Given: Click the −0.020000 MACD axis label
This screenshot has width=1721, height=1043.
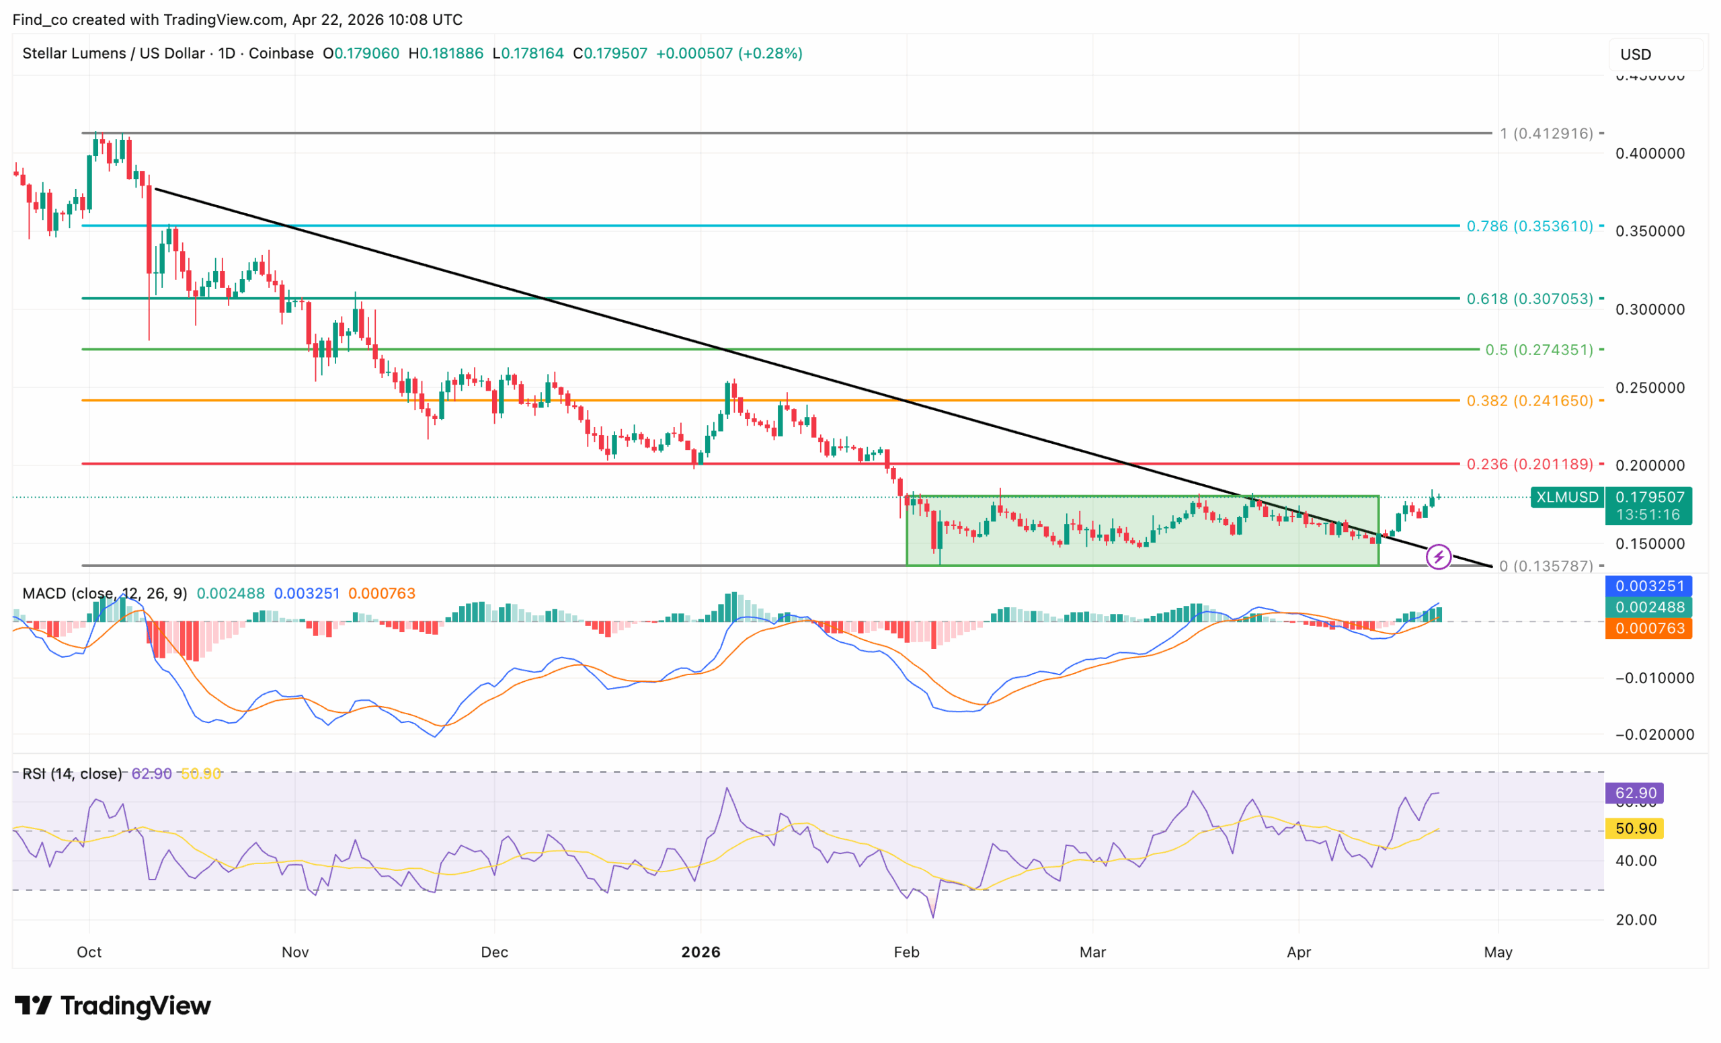Looking at the screenshot, I should pos(1654,734).
